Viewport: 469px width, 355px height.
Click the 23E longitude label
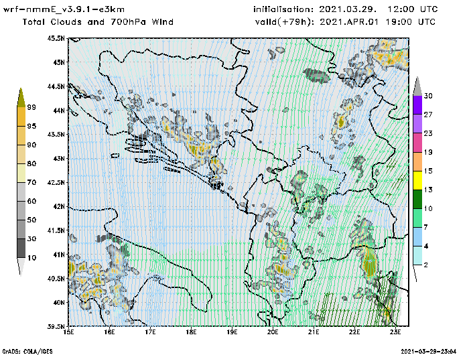point(395,332)
